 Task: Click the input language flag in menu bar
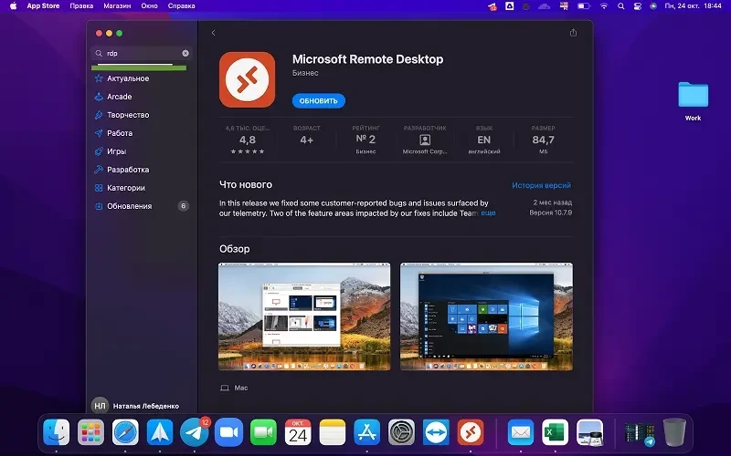(x=564, y=6)
